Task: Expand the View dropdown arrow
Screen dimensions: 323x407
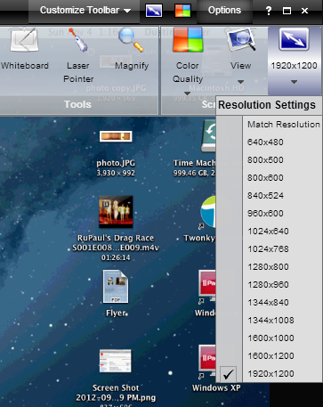Action: [x=241, y=82]
